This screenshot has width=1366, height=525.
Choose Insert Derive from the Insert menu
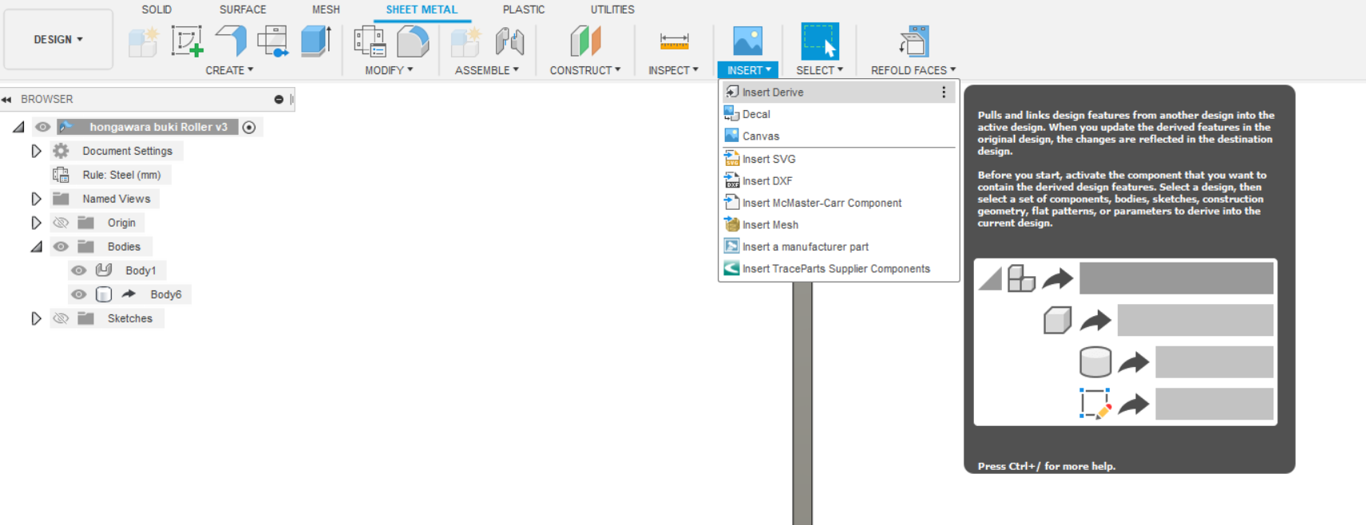point(838,93)
